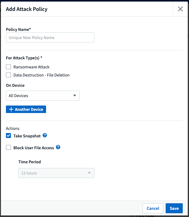Click the Data Destruction - File Deletion label
The image size is (189, 217).
[41, 75]
